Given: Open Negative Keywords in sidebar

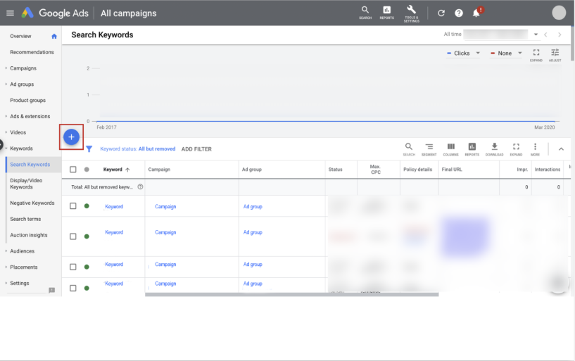Looking at the screenshot, I should (32, 203).
